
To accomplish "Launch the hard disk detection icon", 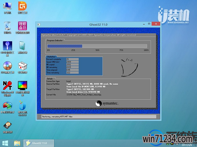I will coord(7,126).
